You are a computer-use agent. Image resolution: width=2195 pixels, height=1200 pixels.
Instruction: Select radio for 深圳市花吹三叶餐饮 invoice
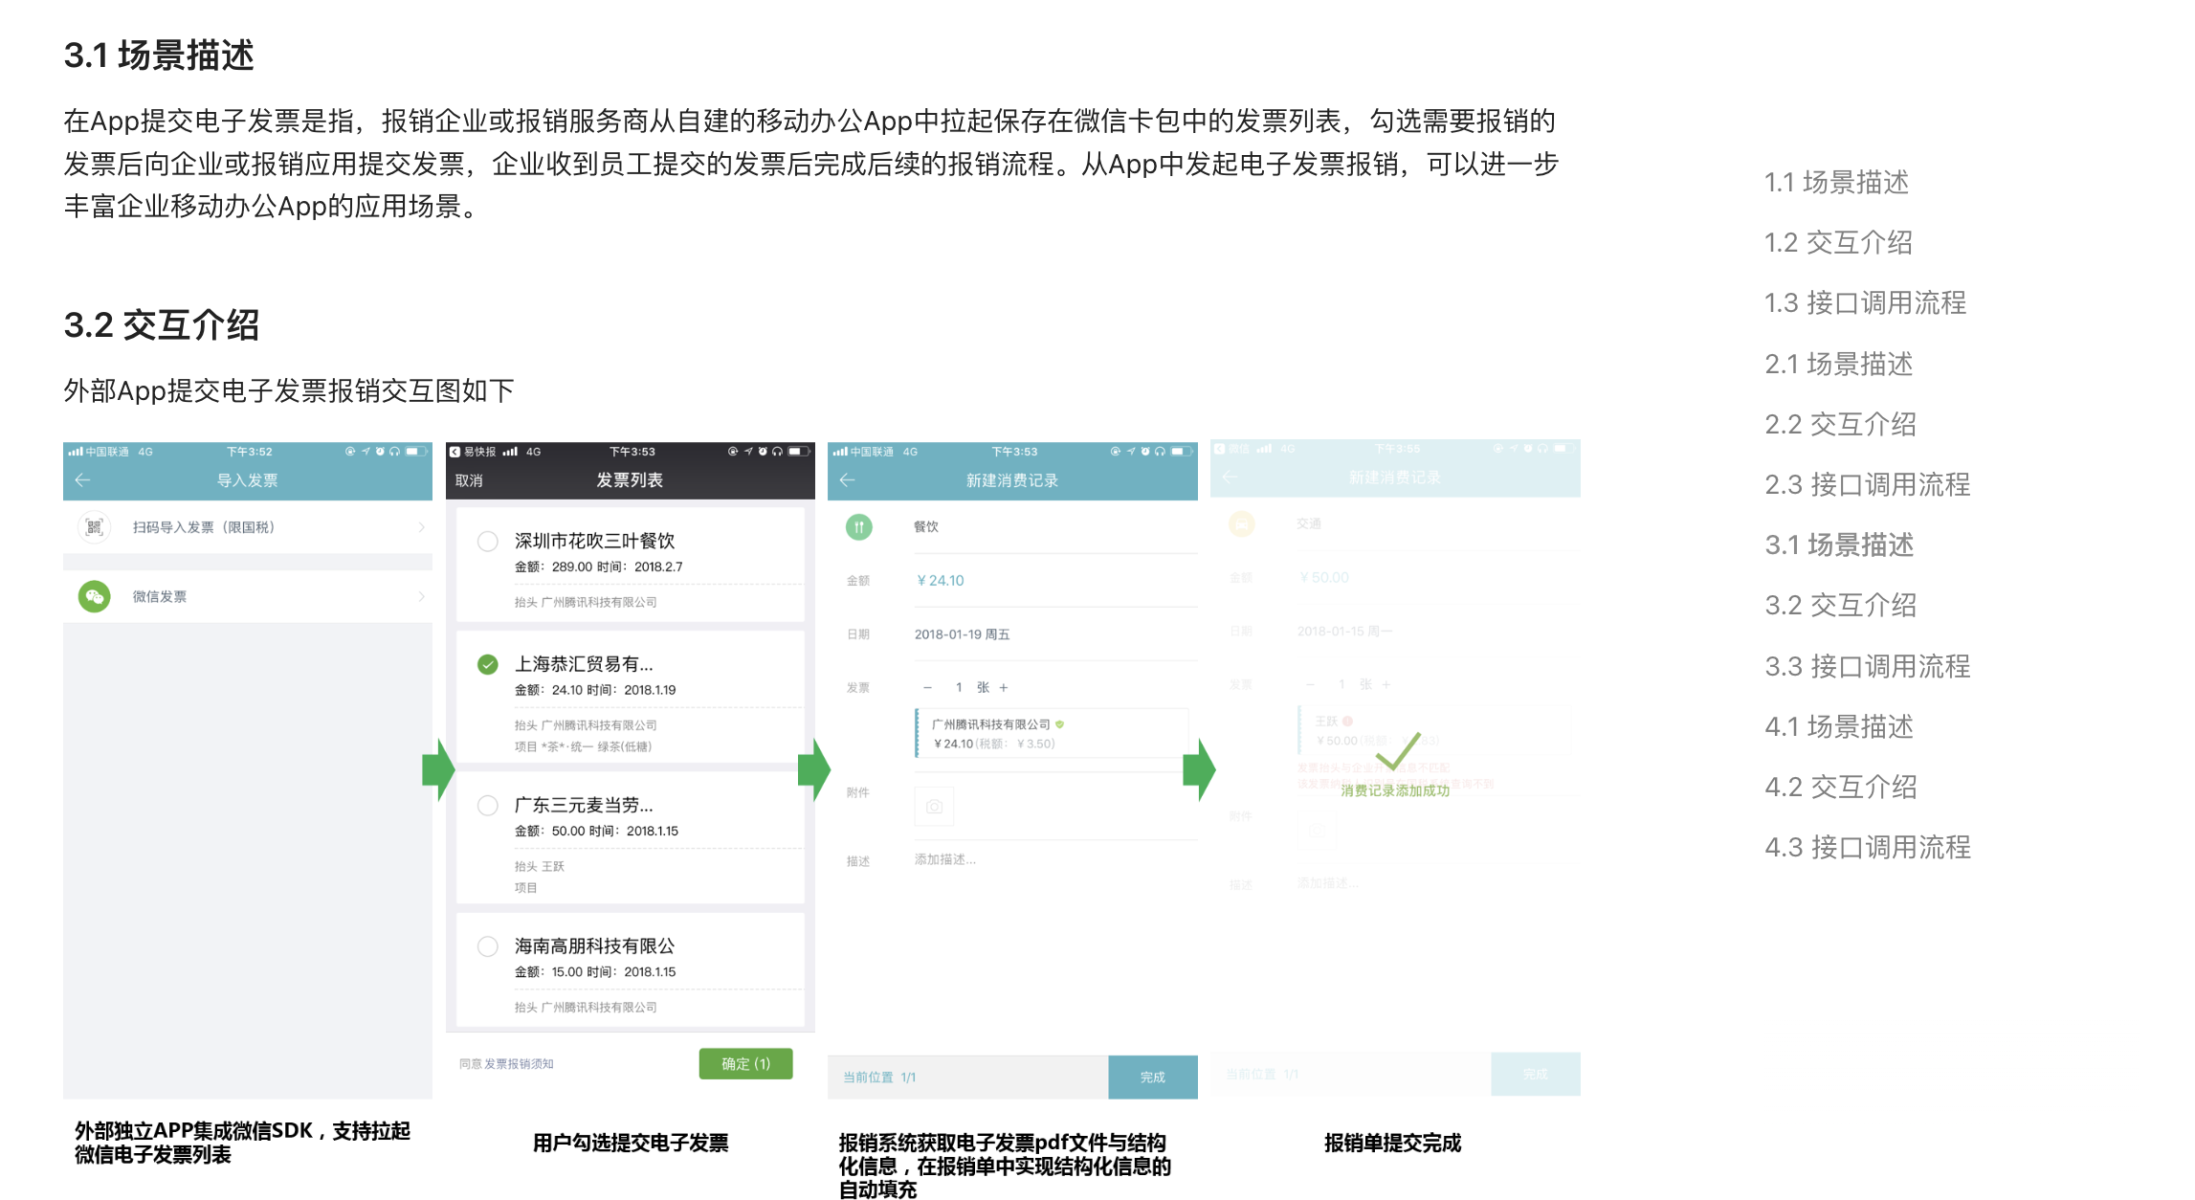[488, 542]
